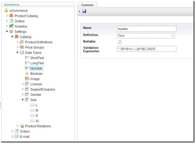
Task: Collapse the Size data type node
Action: click(22, 100)
